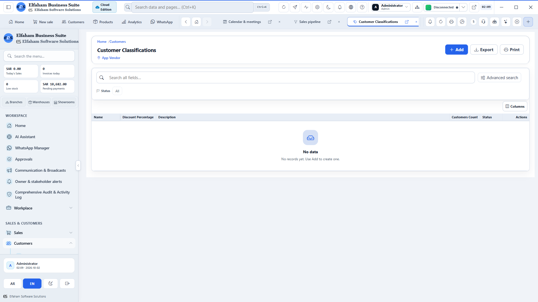Click the AI sparkle icon
This screenshot has height=302, width=538.
click(505, 22)
